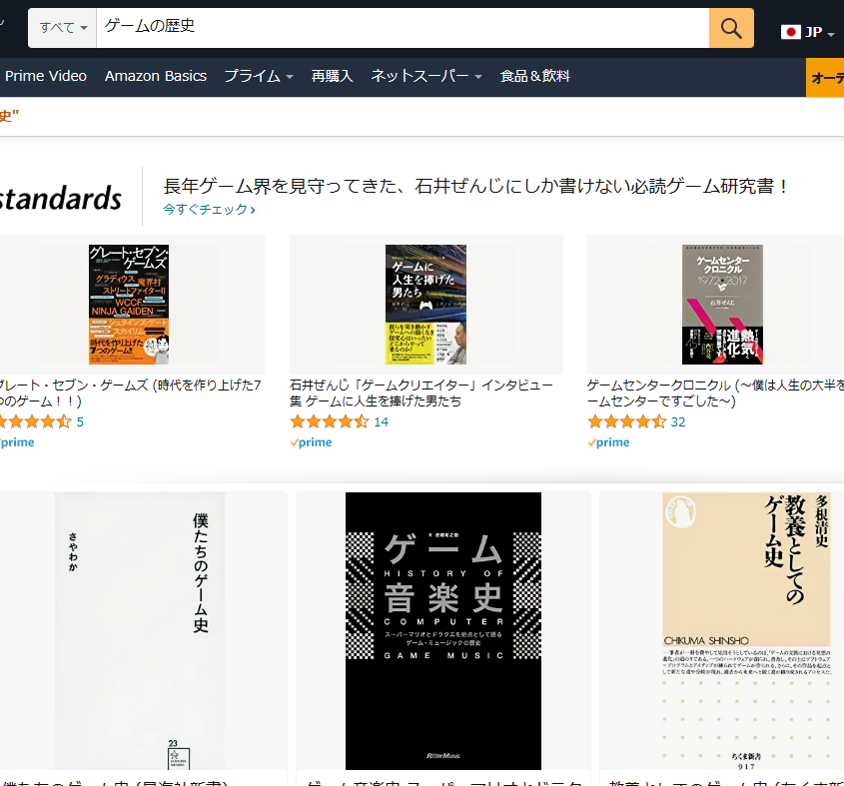Click the search field containing ゲームの歴史
The width and height of the screenshot is (844, 786).
(403, 28)
